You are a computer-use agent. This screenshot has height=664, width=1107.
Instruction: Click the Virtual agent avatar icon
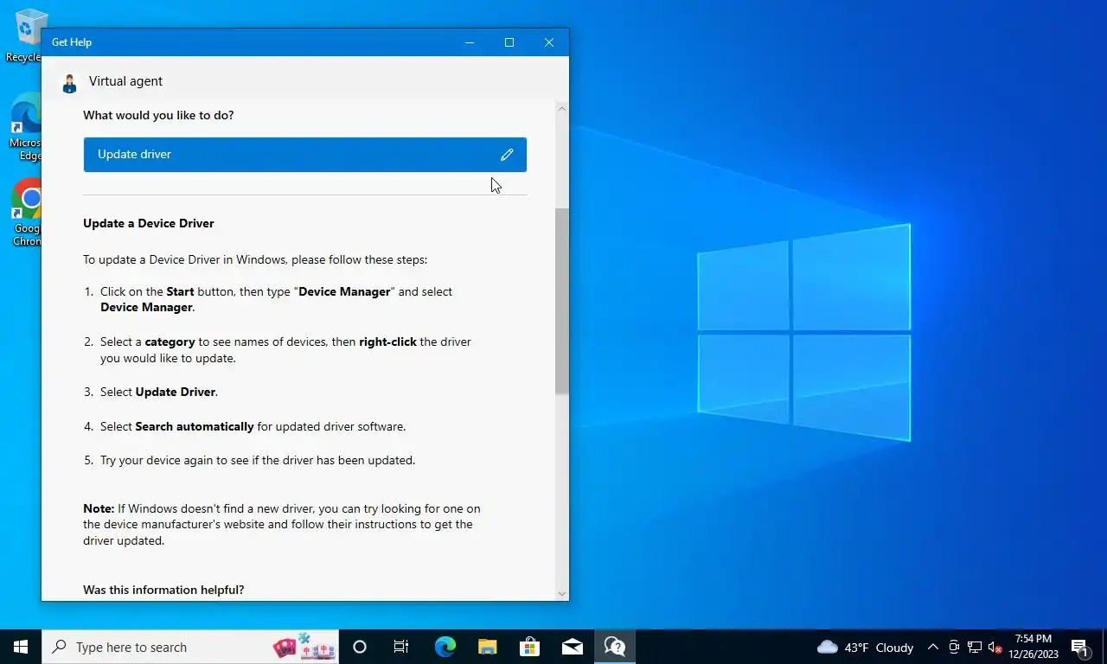coord(69,82)
